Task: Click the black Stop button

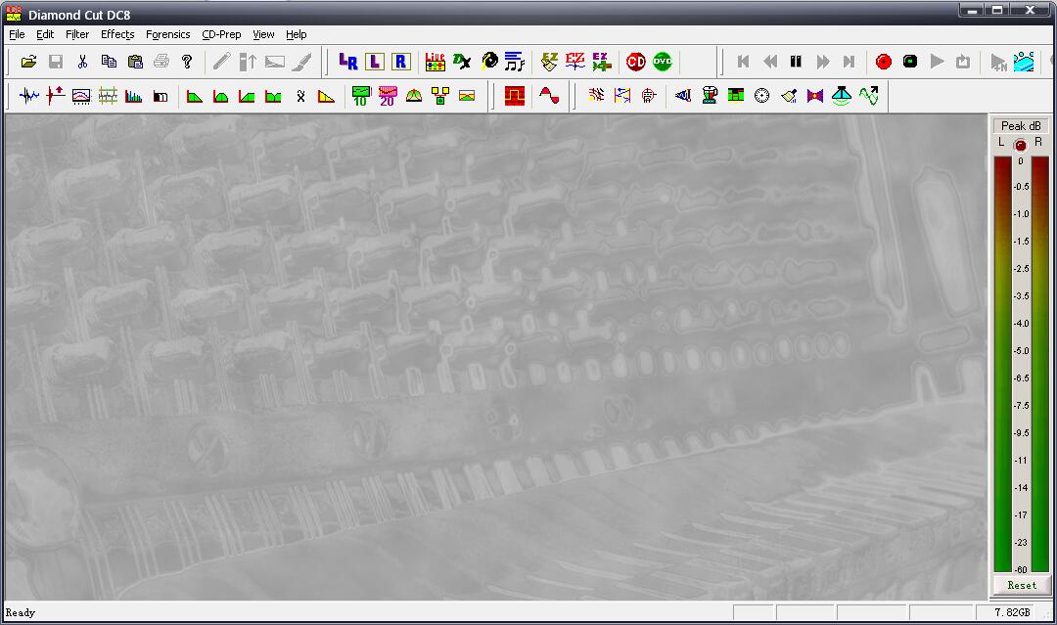Action: click(x=910, y=62)
